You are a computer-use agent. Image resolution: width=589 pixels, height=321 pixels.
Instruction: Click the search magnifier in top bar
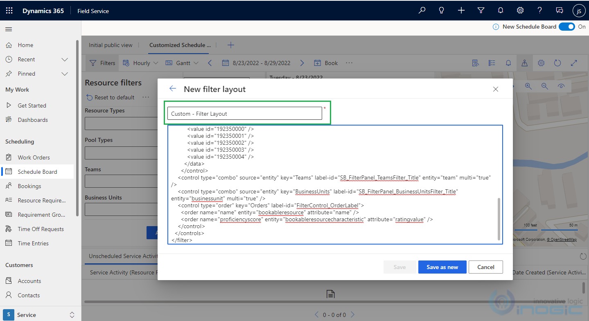coord(422,11)
